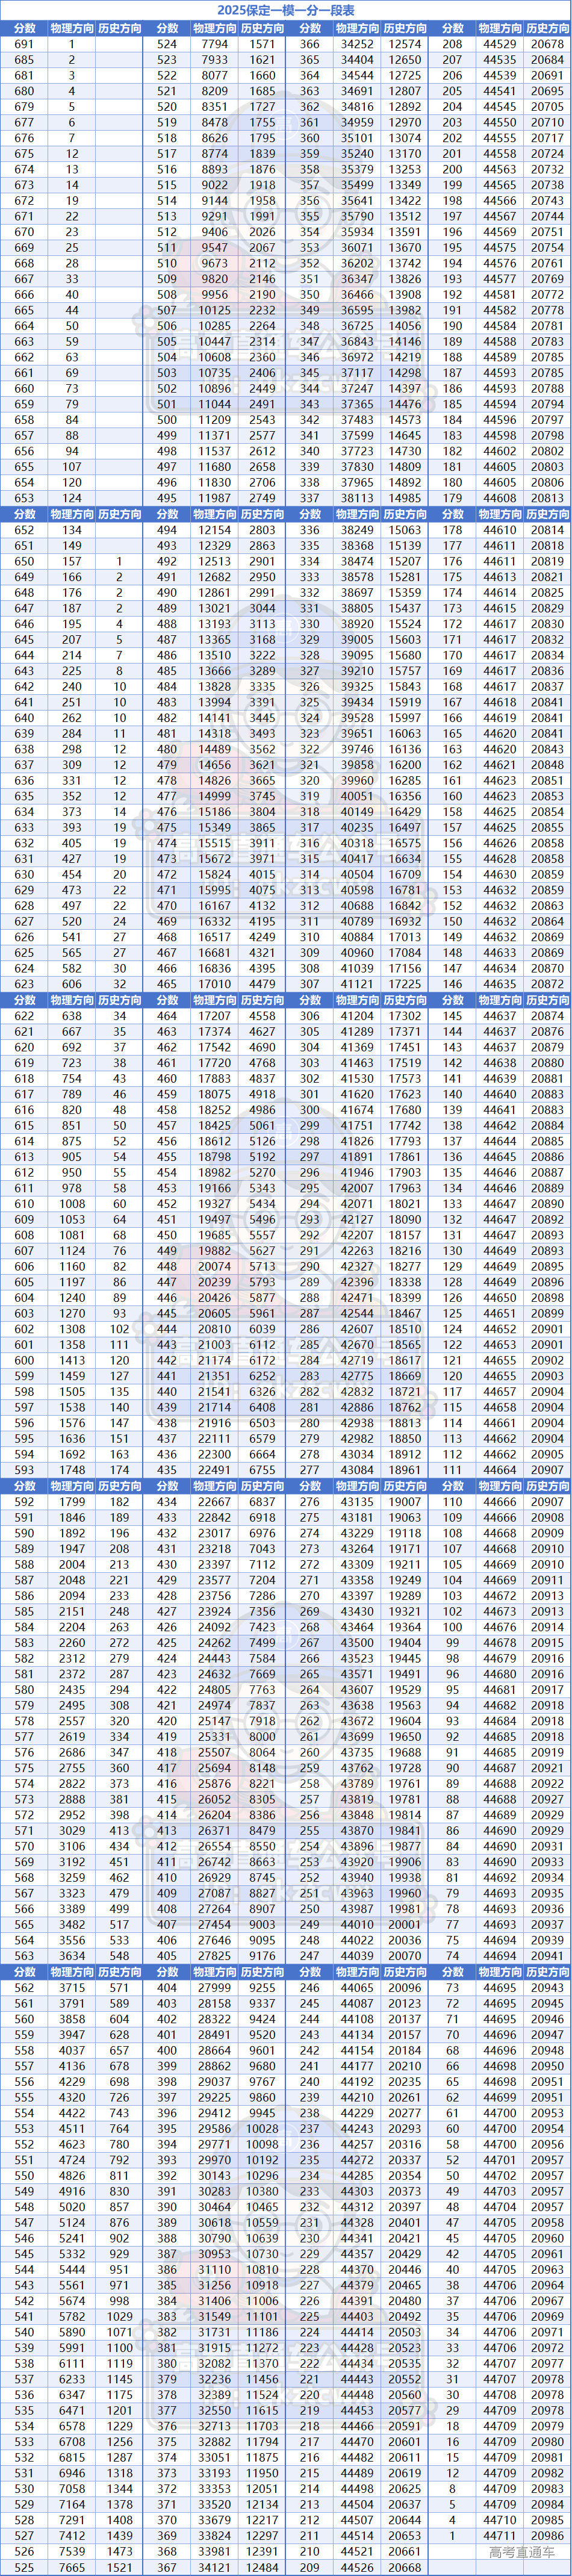Select physics count 638 in score 622 row
Viewport: 572px width, 2576px height.
72,1015
